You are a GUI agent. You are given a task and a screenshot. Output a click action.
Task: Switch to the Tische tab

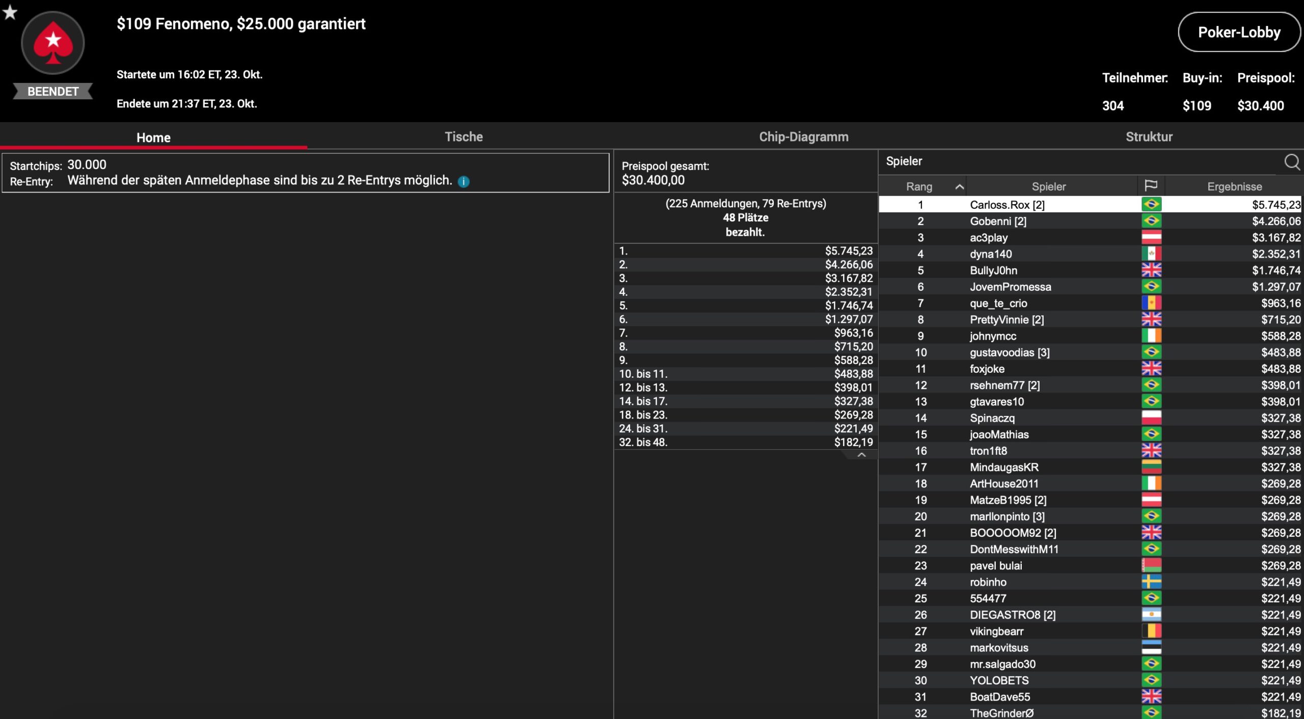pyautogui.click(x=463, y=137)
